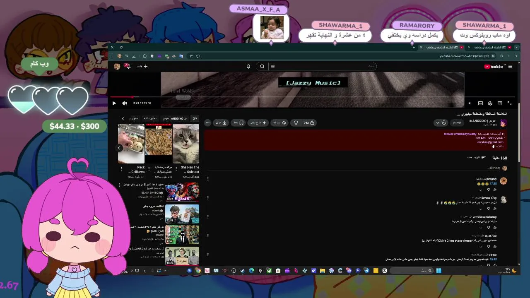Mute the video with the speaker icon
This screenshot has height=298, width=530.
coord(125,103)
